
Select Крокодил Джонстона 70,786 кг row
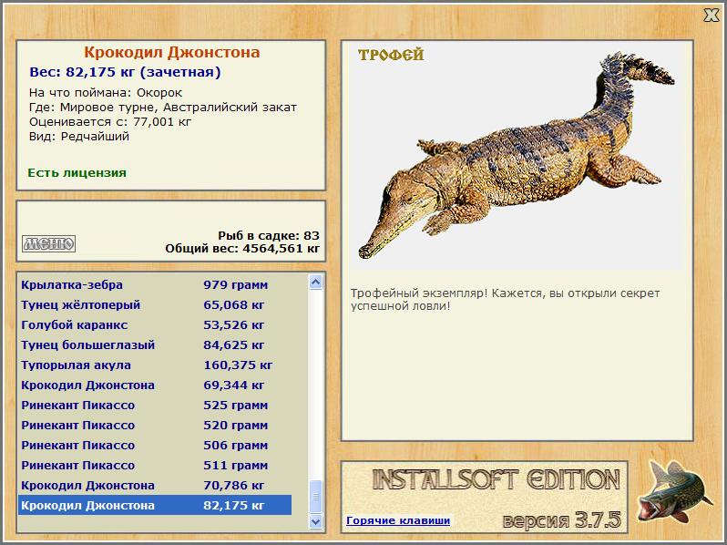click(x=155, y=485)
